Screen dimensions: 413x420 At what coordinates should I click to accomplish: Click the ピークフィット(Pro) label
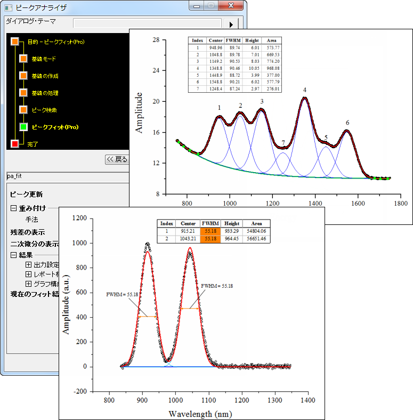tap(55, 127)
